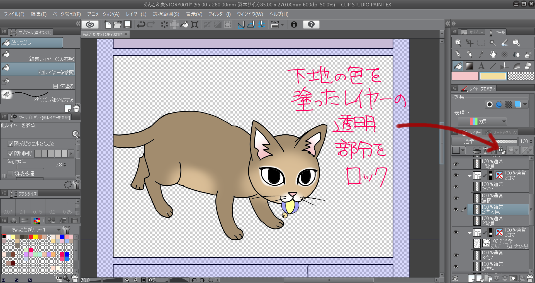Open help with question mark icon
The height and width of the screenshot is (283, 535).
tap(311, 25)
